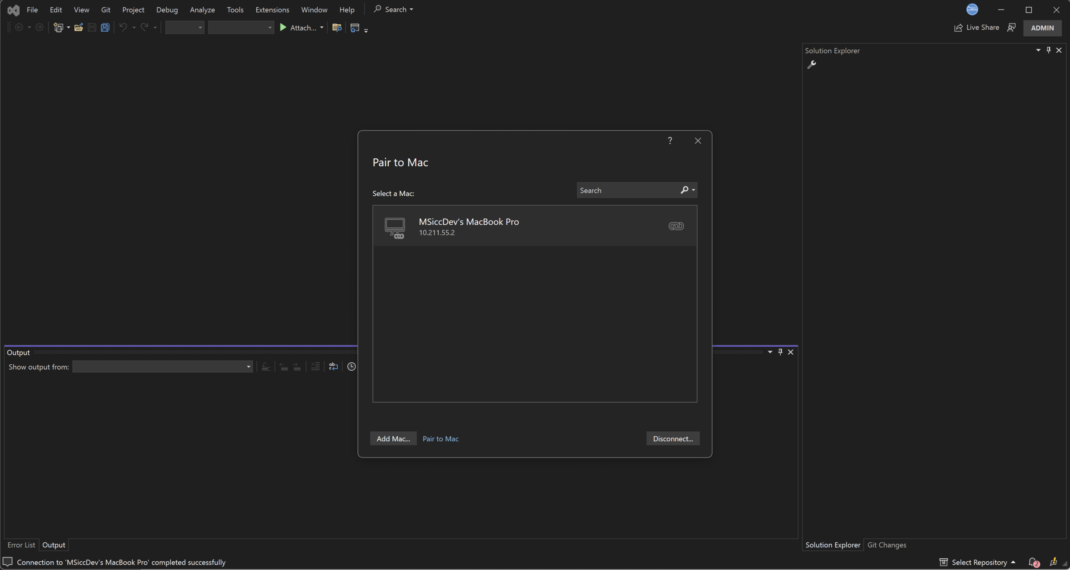Click the Save All icon
The height and width of the screenshot is (570, 1070).
coord(105,28)
